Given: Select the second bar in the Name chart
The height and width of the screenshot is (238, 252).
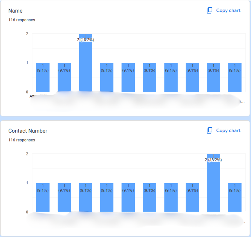Looking at the screenshot, I should [x=64, y=79].
